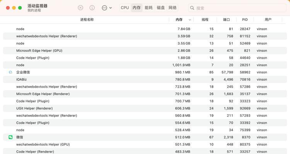
Task: Sort by 用户 column header
Action: 268,20
